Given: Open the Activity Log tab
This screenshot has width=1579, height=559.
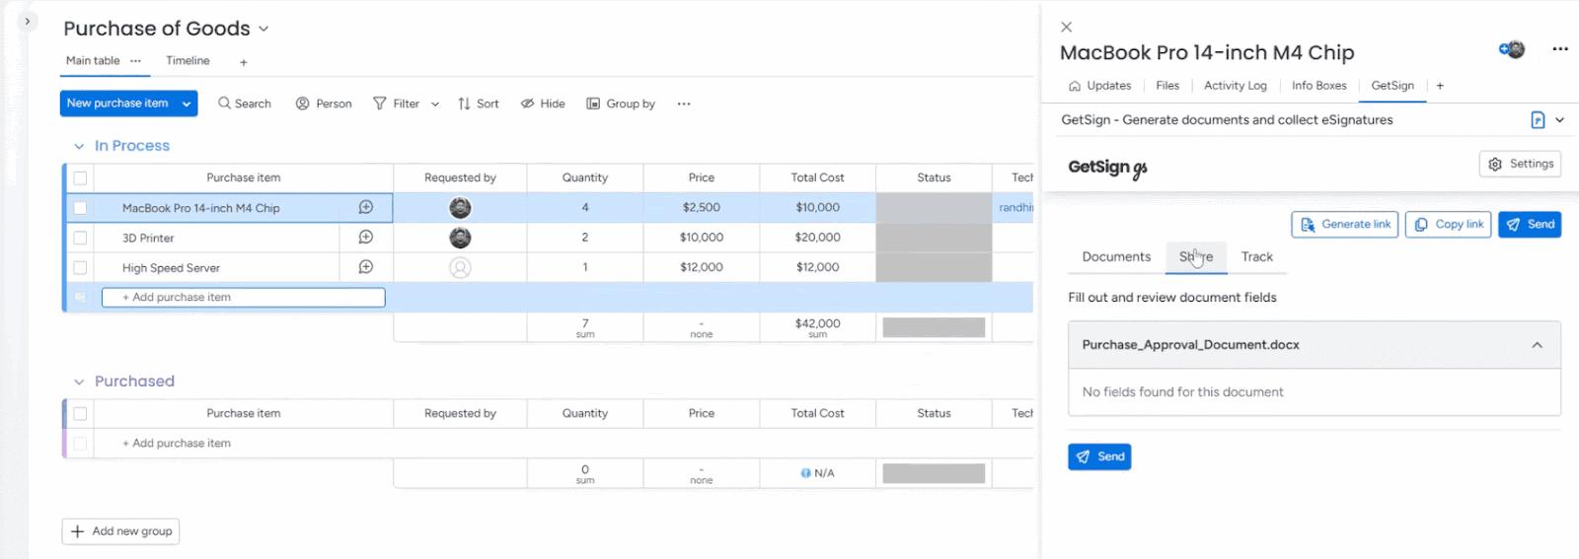Looking at the screenshot, I should coord(1236,86).
